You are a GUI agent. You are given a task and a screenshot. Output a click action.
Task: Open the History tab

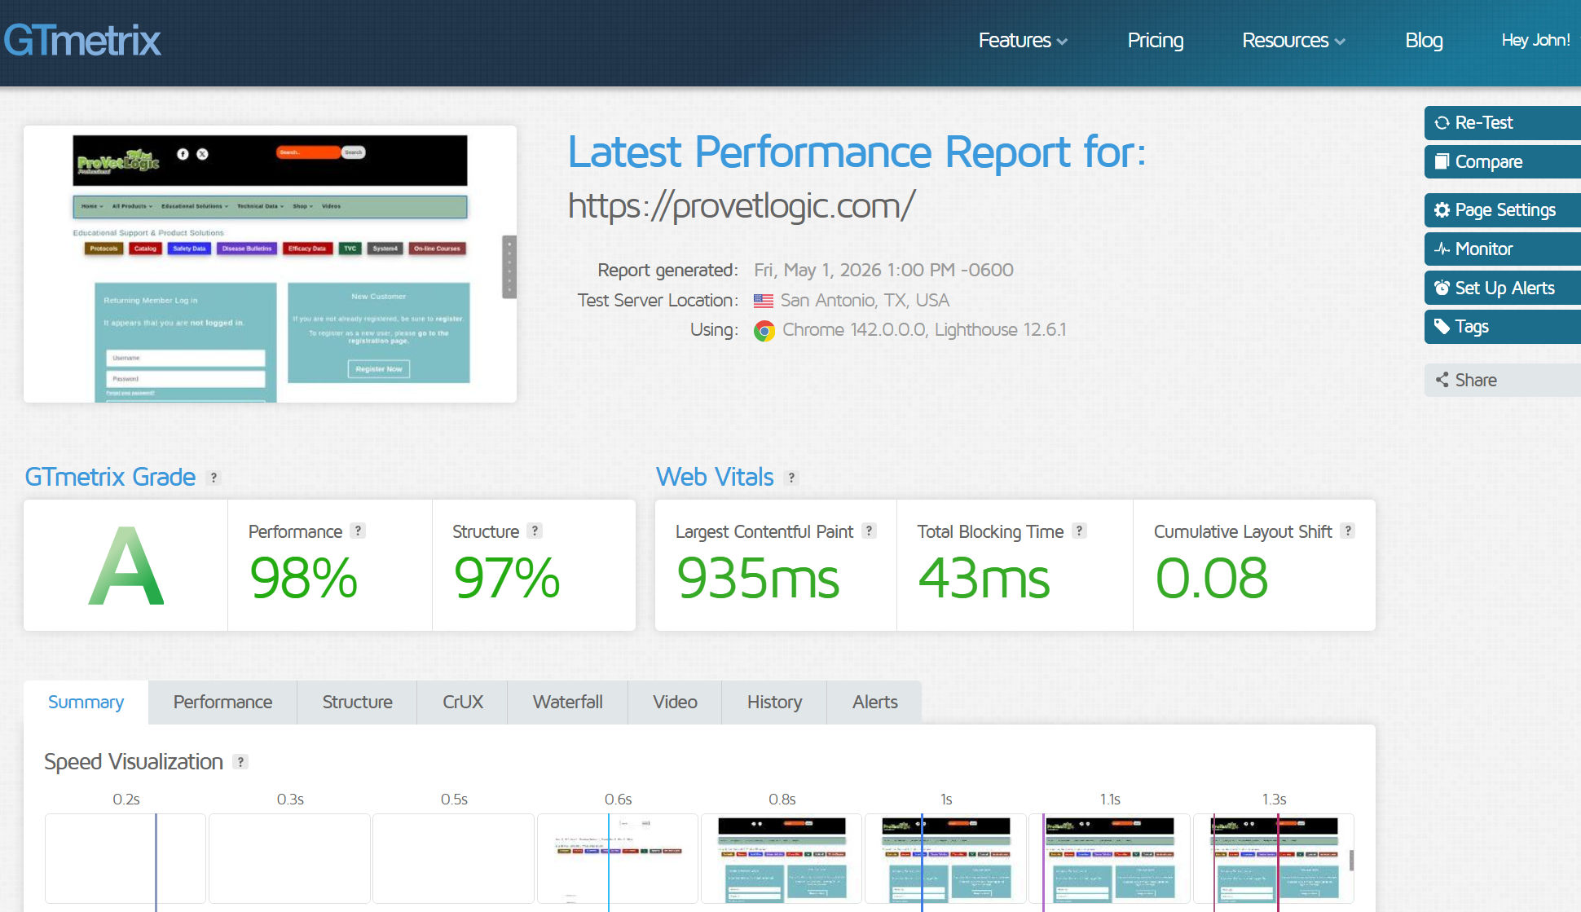click(x=774, y=703)
